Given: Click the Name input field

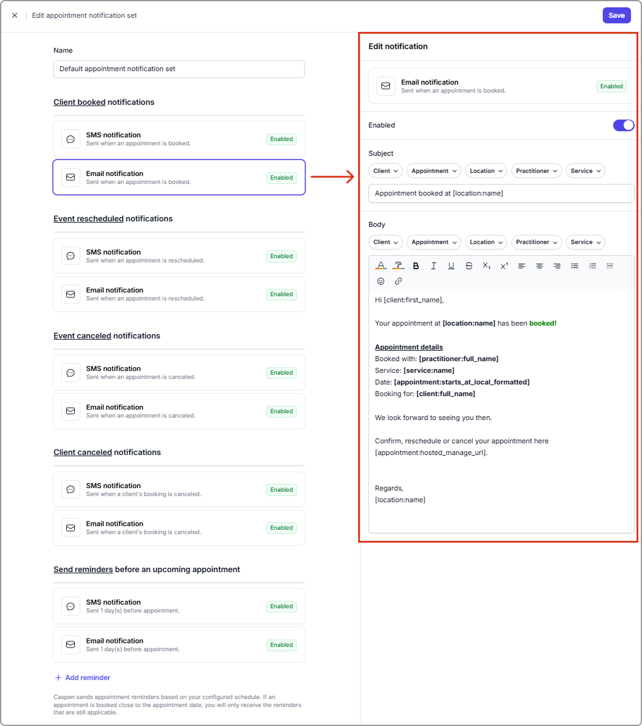Looking at the screenshot, I should pyautogui.click(x=178, y=69).
